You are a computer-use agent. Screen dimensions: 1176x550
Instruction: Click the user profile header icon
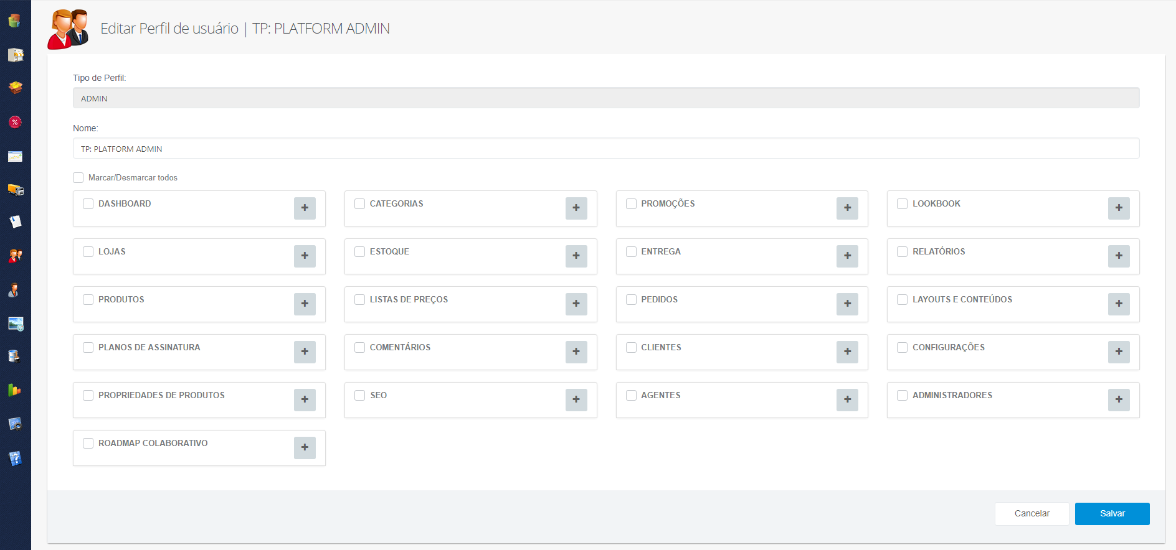[69, 29]
